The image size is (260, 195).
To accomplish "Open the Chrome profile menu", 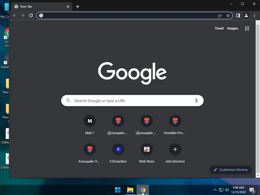I will click(x=246, y=15).
